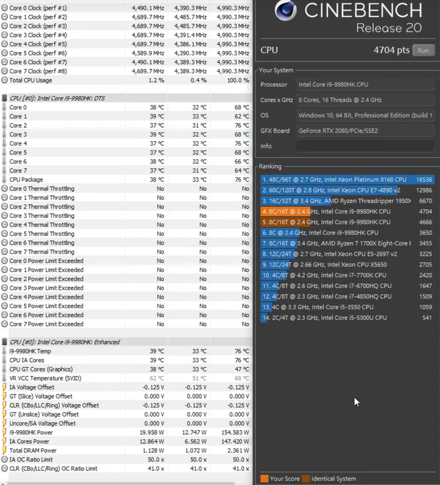440x485 pixels.
Task: Click the icon next to Total CPU Usage
Action: pyautogui.click(x=4, y=80)
